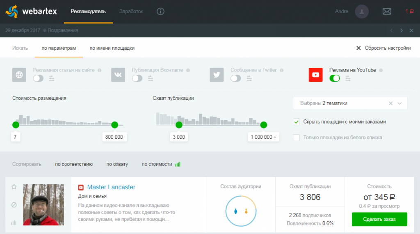
Task: Open settings sliders for site article
Action: [52, 78]
